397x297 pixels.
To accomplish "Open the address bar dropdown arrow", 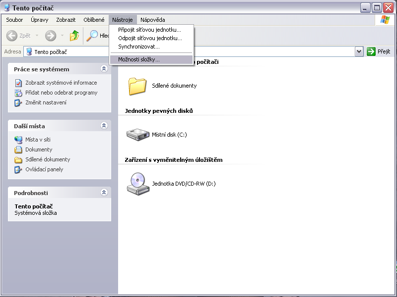I will pyautogui.click(x=359, y=51).
